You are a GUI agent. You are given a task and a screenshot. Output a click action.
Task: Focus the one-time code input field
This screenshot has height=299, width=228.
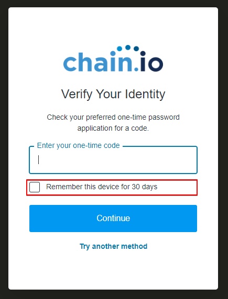[x=113, y=160]
